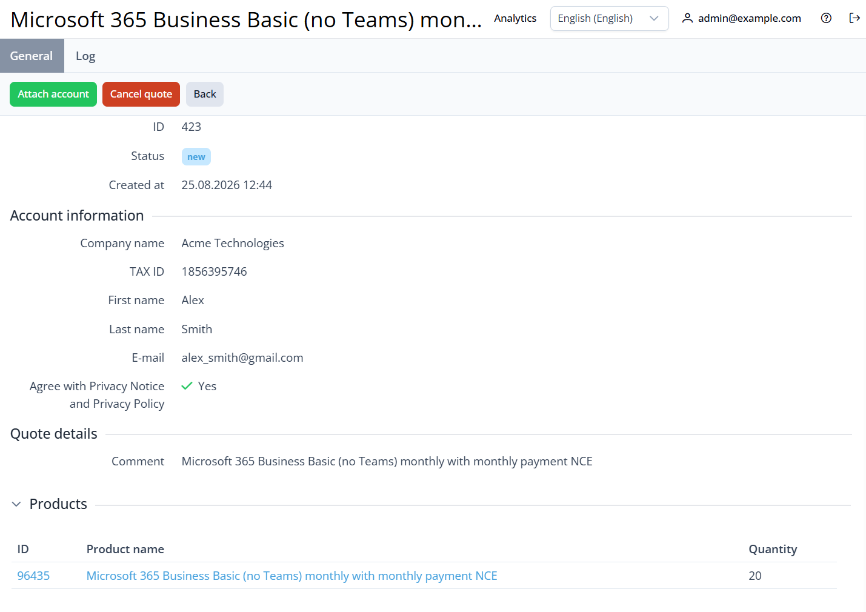Click the Attach account button
This screenshot has width=866, height=612.
tap(53, 94)
